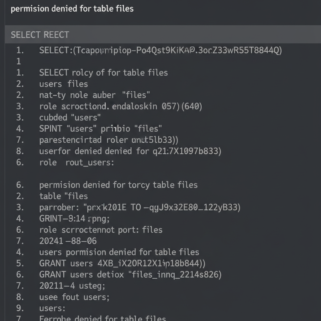The width and height of the screenshot is (321, 321).
Task: Click the "nat-ty nole auber" line
Action: tap(95, 95)
